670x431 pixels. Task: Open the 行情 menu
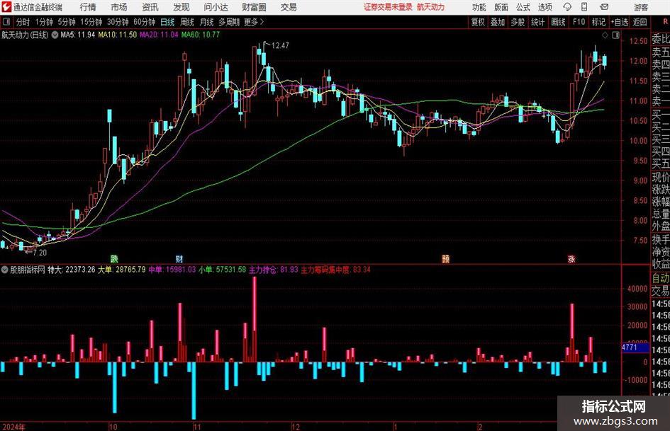88,7
